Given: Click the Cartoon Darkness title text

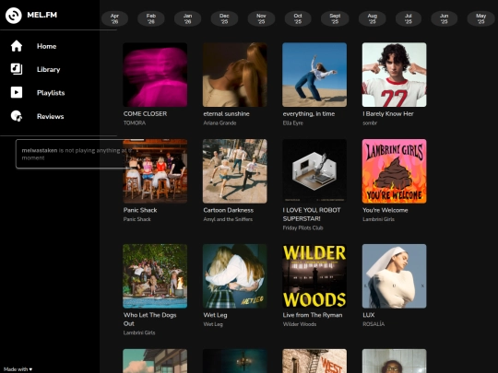Looking at the screenshot, I should click(x=229, y=210).
